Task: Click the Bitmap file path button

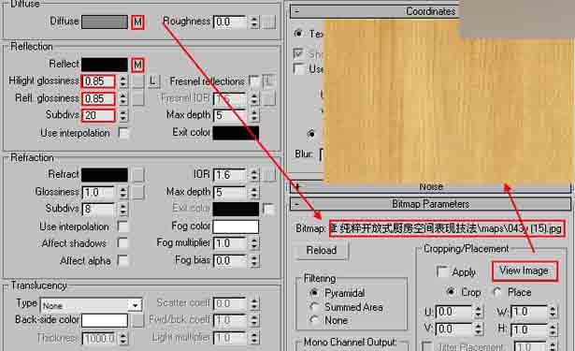Action: click(447, 228)
